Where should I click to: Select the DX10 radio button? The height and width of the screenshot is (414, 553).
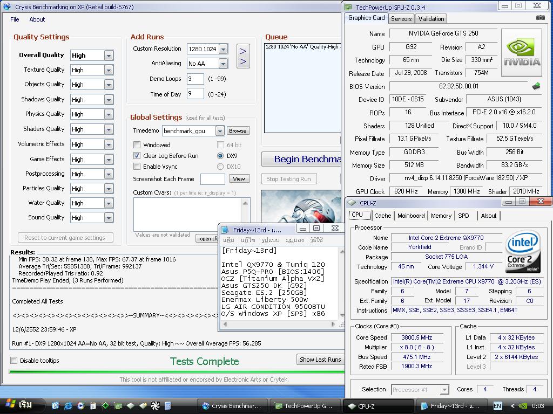(220, 167)
